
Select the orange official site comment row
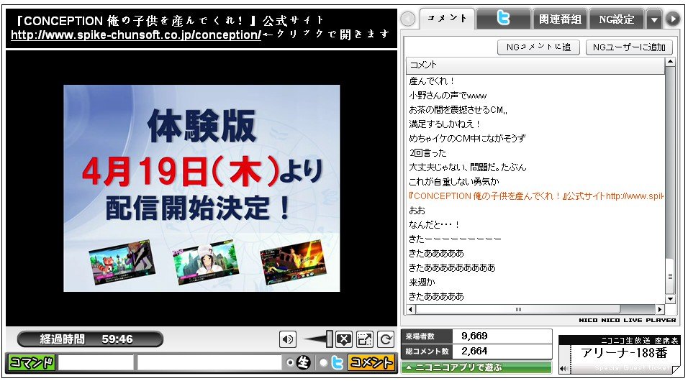(x=535, y=196)
